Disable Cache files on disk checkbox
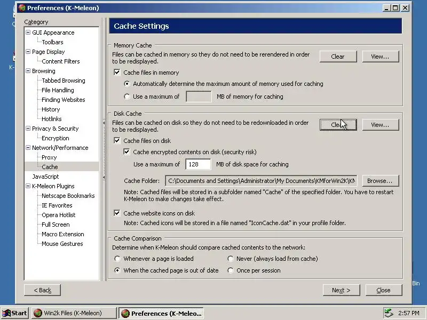The height and width of the screenshot is (320, 427). pyautogui.click(x=117, y=141)
